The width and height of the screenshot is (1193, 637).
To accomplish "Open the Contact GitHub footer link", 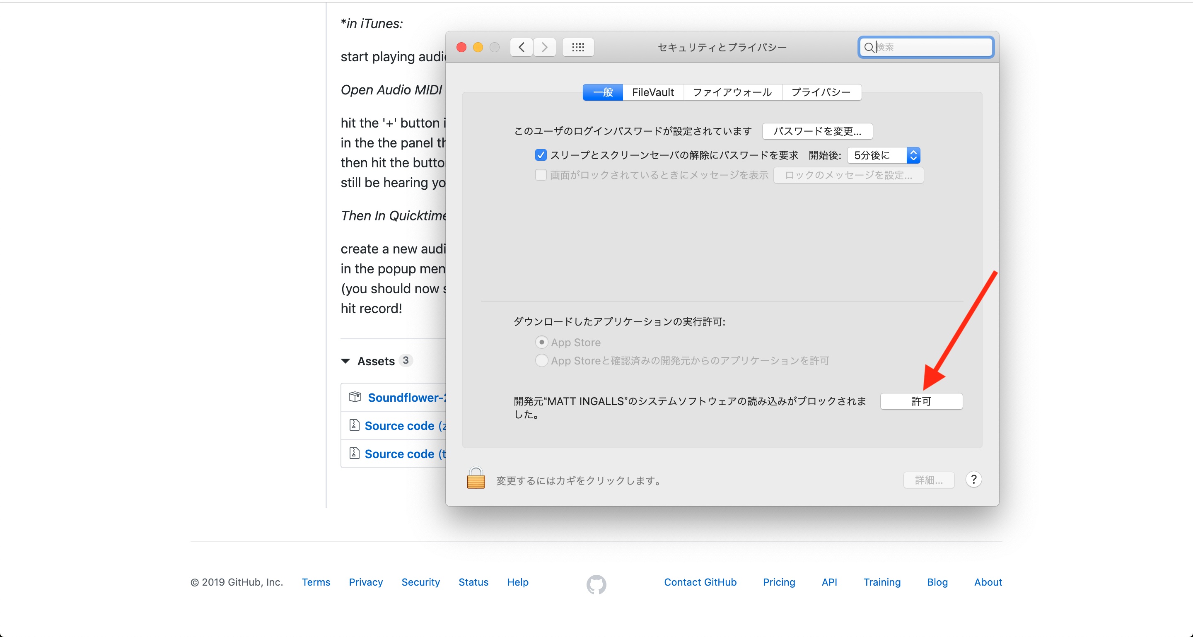I will [x=700, y=582].
